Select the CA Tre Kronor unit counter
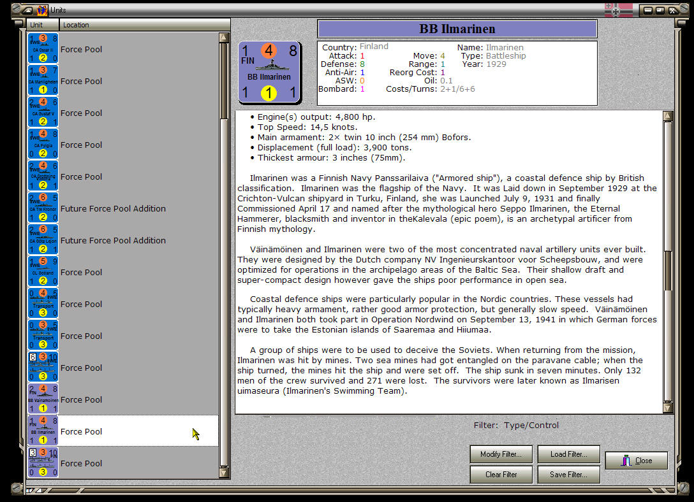Image resolution: width=694 pixels, height=502 pixels. pos(43,207)
